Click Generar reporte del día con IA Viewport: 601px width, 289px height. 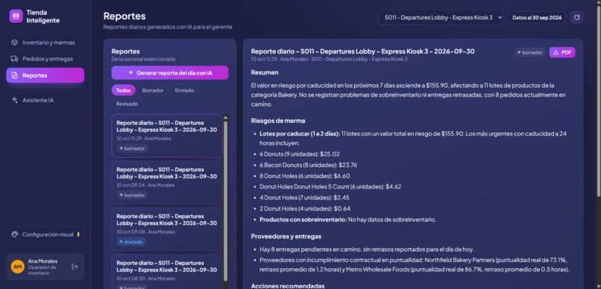[170, 73]
